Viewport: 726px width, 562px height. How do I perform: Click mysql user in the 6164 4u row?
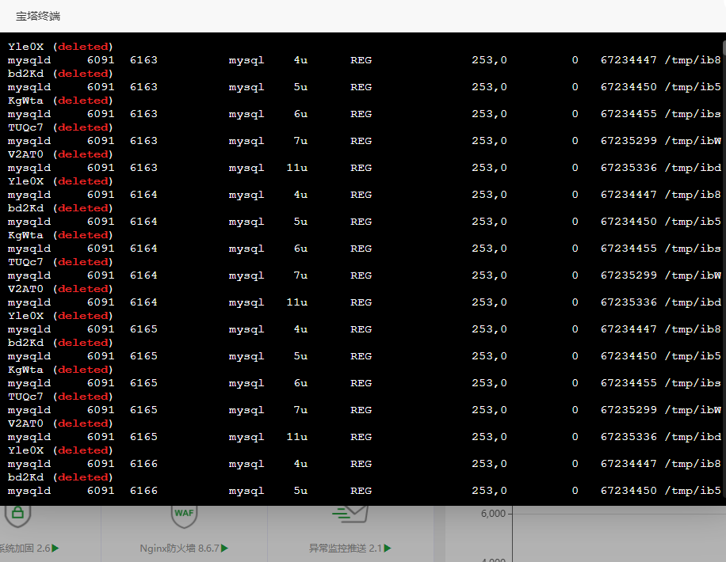click(x=246, y=195)
